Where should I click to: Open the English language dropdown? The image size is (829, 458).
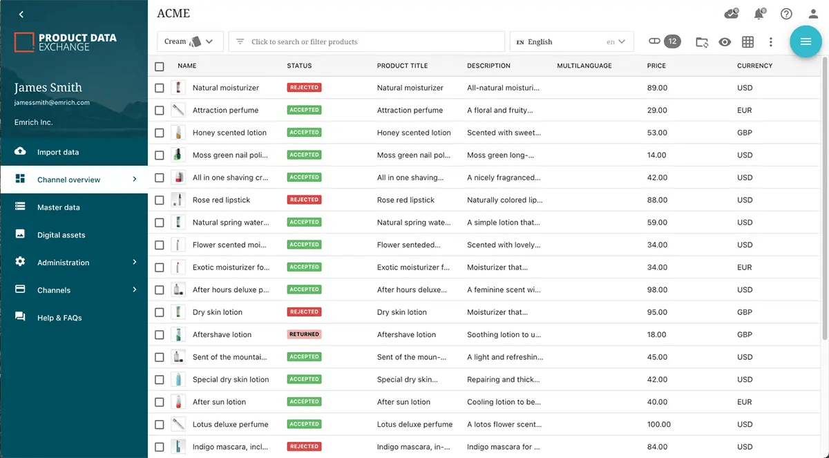point(572,41)
